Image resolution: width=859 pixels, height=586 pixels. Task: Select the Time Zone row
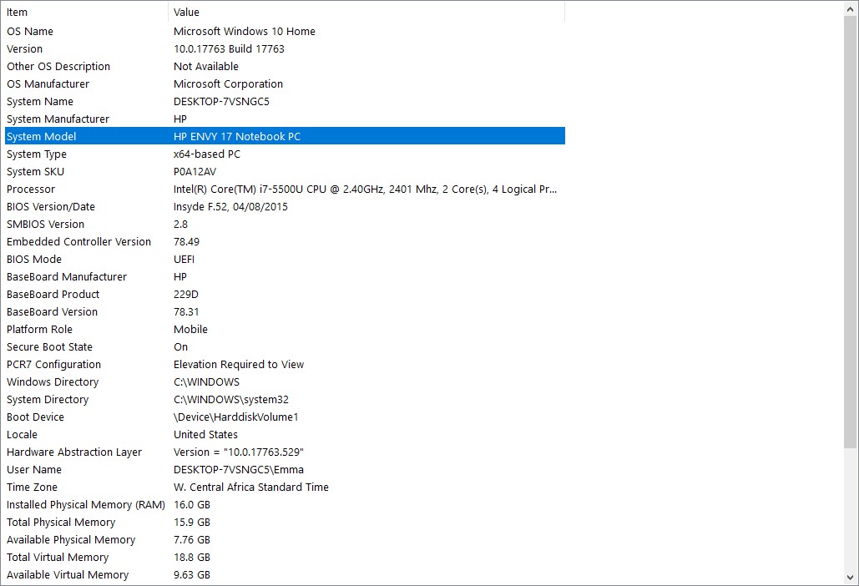pos(285,487)
